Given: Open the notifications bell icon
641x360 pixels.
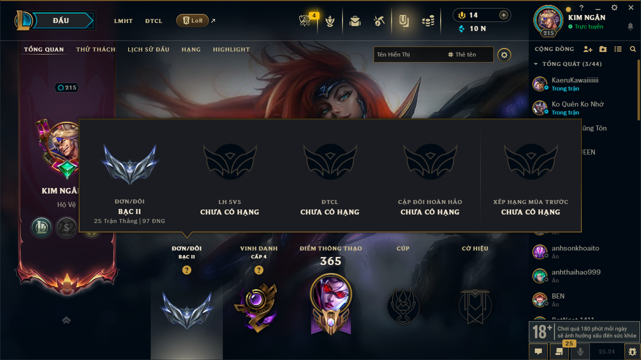Looking at the screenshot, I should (630, 26).
